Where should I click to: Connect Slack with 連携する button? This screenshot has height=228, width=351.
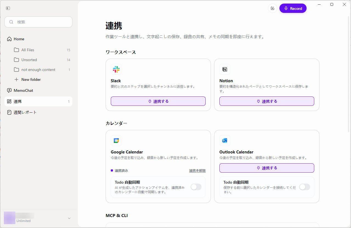158,101
